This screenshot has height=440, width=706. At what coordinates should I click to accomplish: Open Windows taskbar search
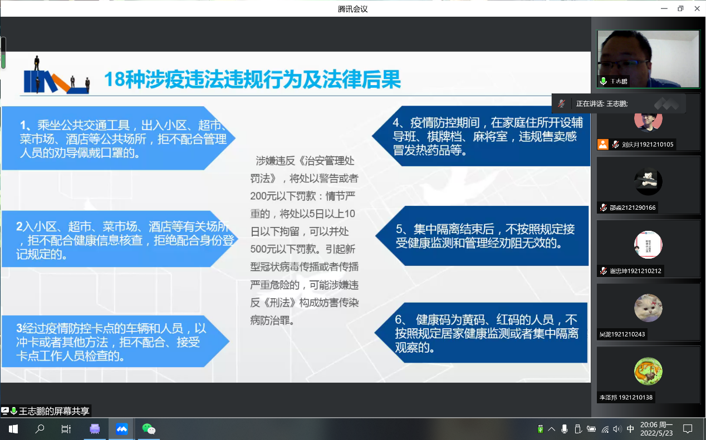click(40, 429)
